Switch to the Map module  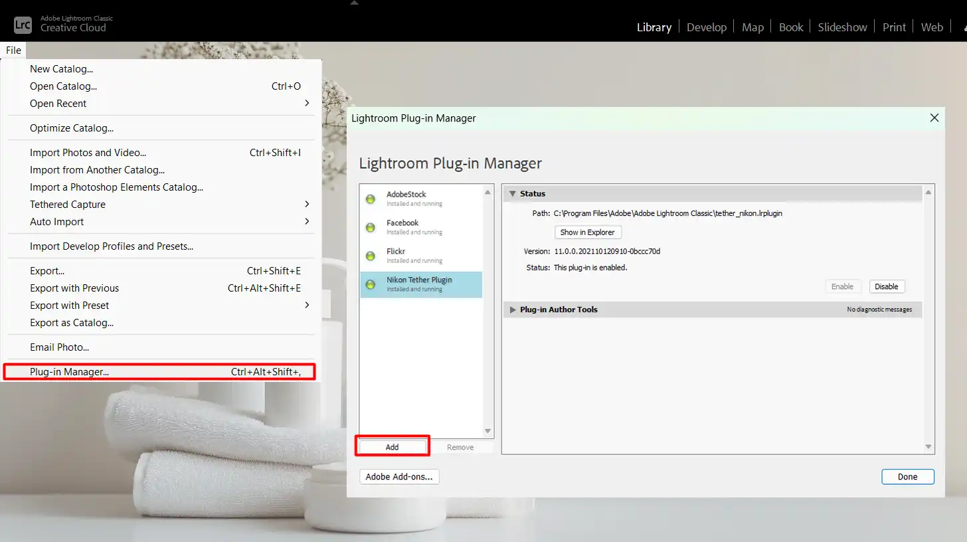752,27
